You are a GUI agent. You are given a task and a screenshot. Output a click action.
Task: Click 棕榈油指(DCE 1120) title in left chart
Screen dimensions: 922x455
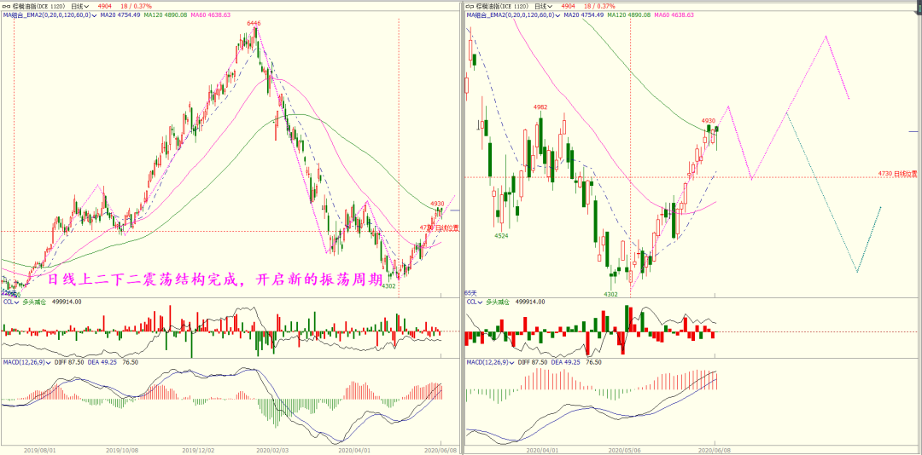pos(37,7)
